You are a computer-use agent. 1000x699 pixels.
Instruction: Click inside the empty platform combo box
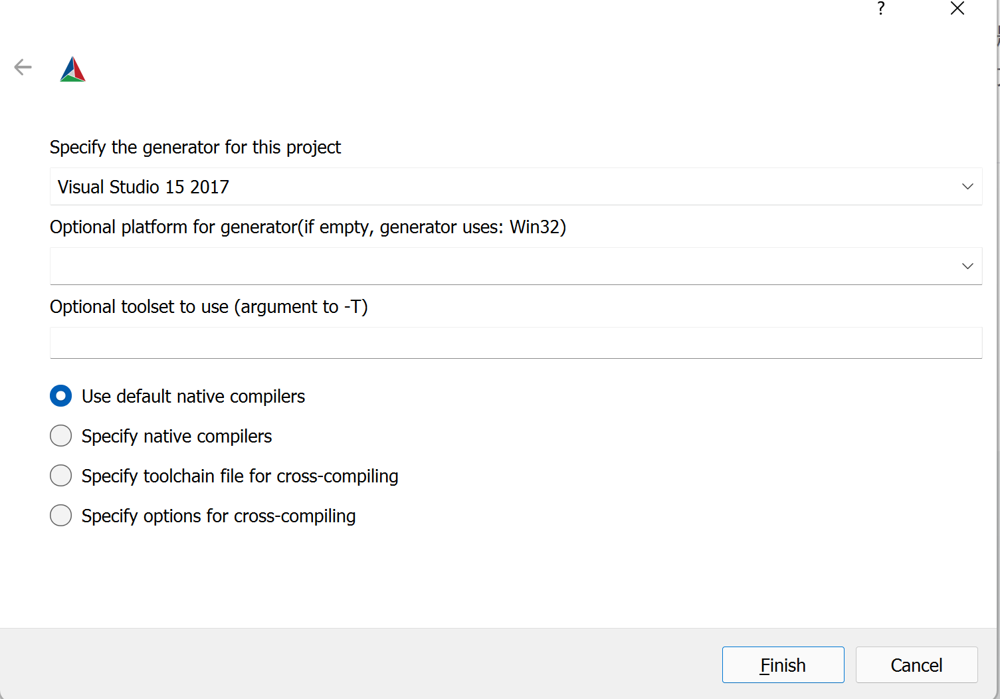(x=516, y=266)
